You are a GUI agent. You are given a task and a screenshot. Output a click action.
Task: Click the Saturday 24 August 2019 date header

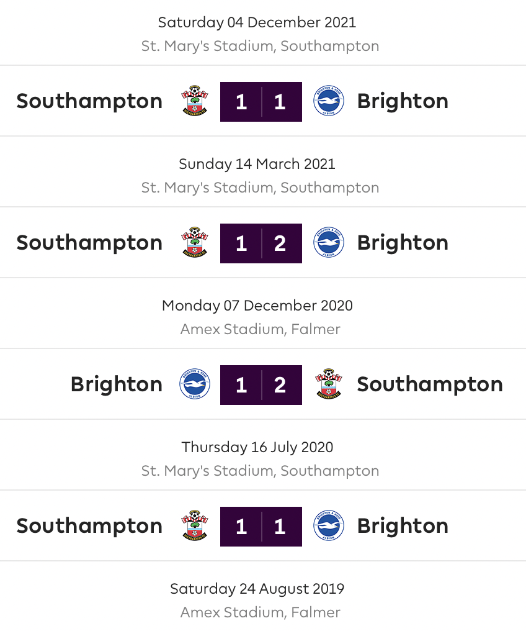tap(257, 589)
